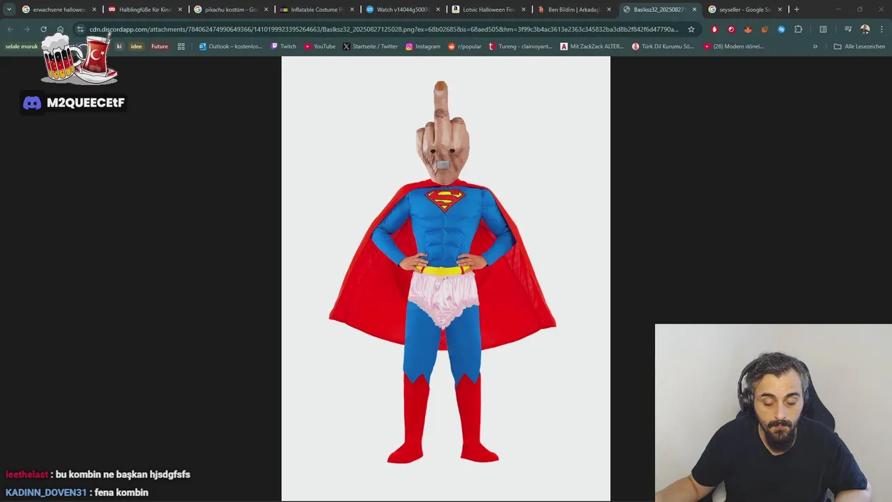Screen dimensions: 892x502
Task: Close the 'Halblingfüße für Kind' tab
Action: (x=180, y=10)
